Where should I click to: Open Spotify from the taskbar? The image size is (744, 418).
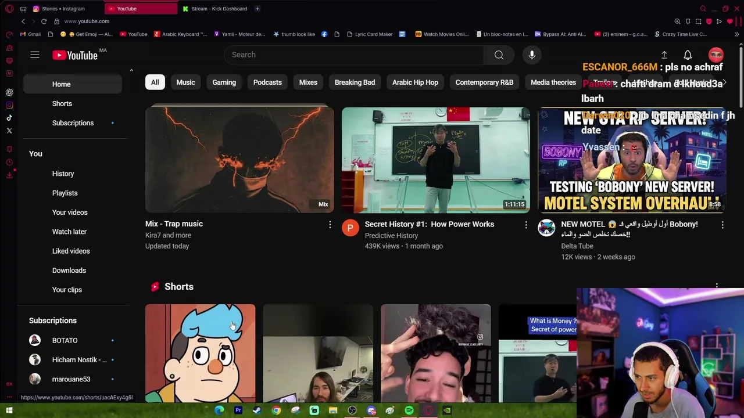pos(409,410)
